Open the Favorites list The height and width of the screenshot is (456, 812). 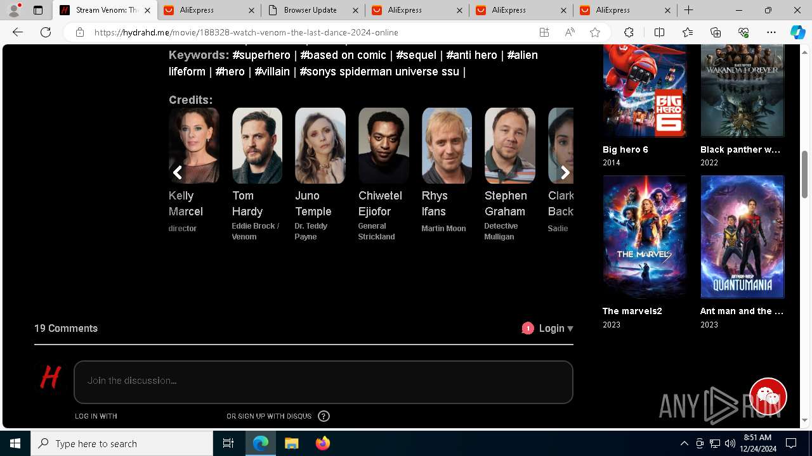(688, 32)
